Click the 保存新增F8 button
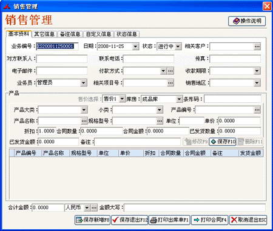The width and height of the screenshot is (273, 231). click(x=92, y=220)
